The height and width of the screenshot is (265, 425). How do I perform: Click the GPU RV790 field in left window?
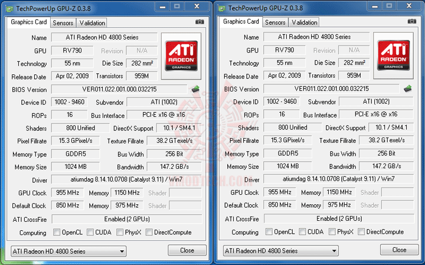click(x=73, y=50)
